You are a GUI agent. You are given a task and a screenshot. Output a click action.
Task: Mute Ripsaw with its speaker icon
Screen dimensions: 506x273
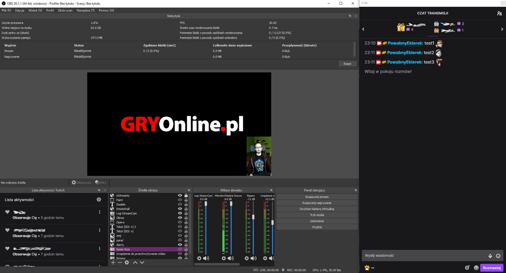pos(253,258)
